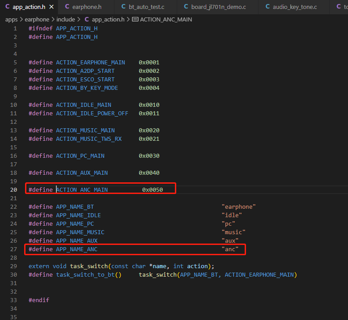348x320 pixels.
Task: Click the C file icon on audio_key_tone.c tab
Action: [x=267, y=7]
